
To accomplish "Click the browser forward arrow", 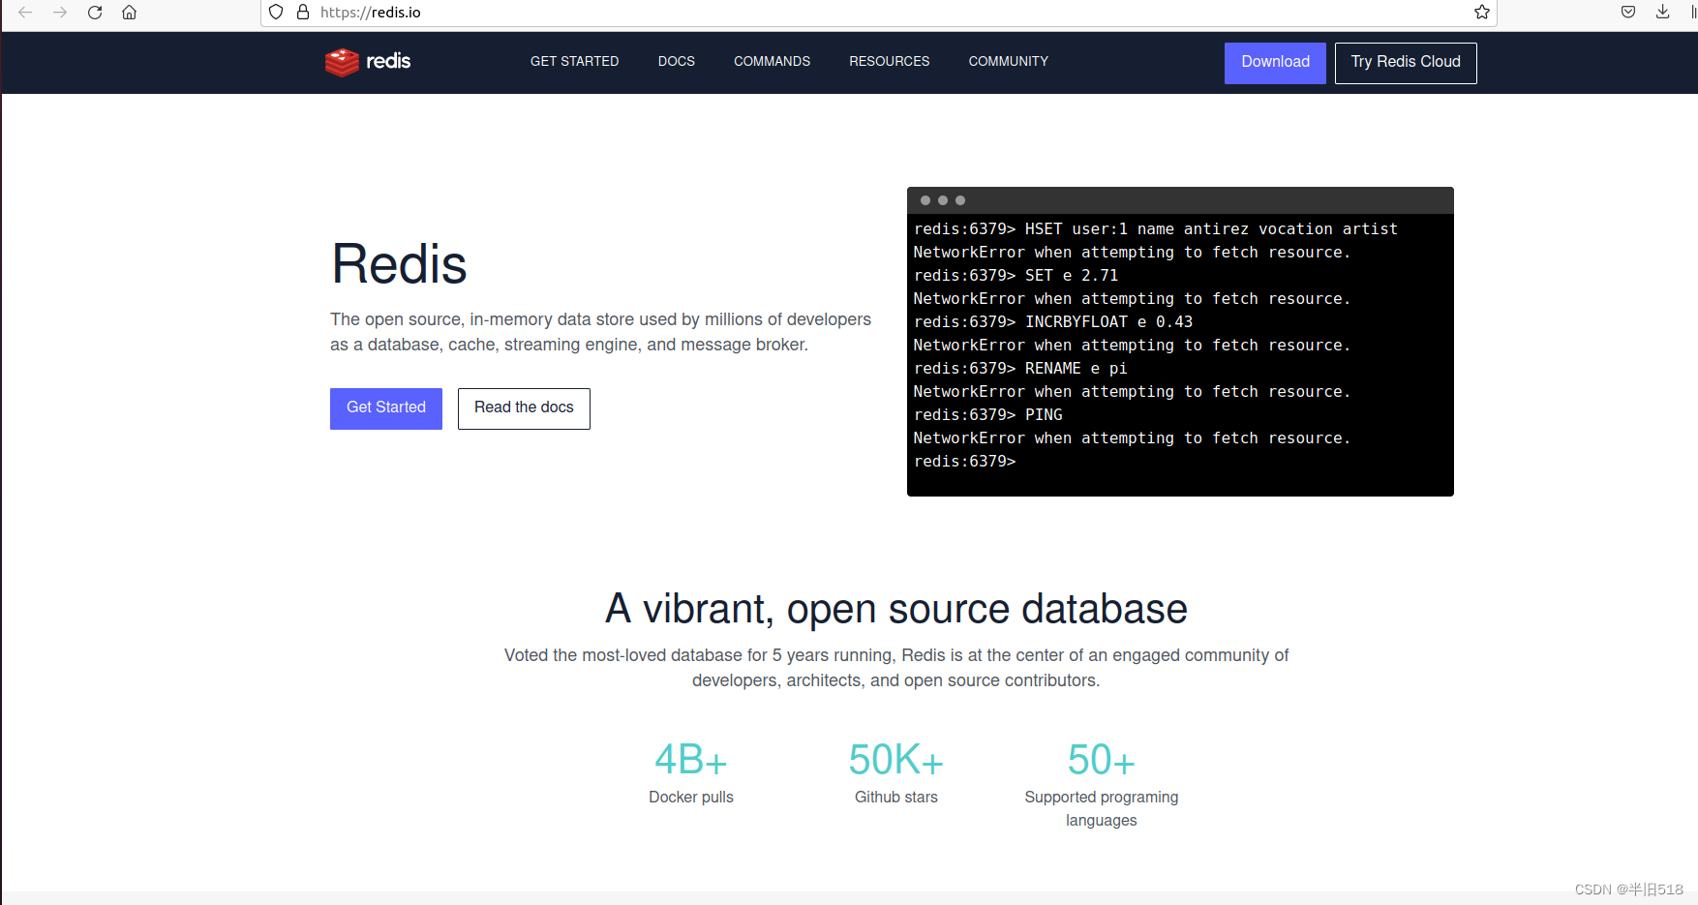I will [60, 13].
